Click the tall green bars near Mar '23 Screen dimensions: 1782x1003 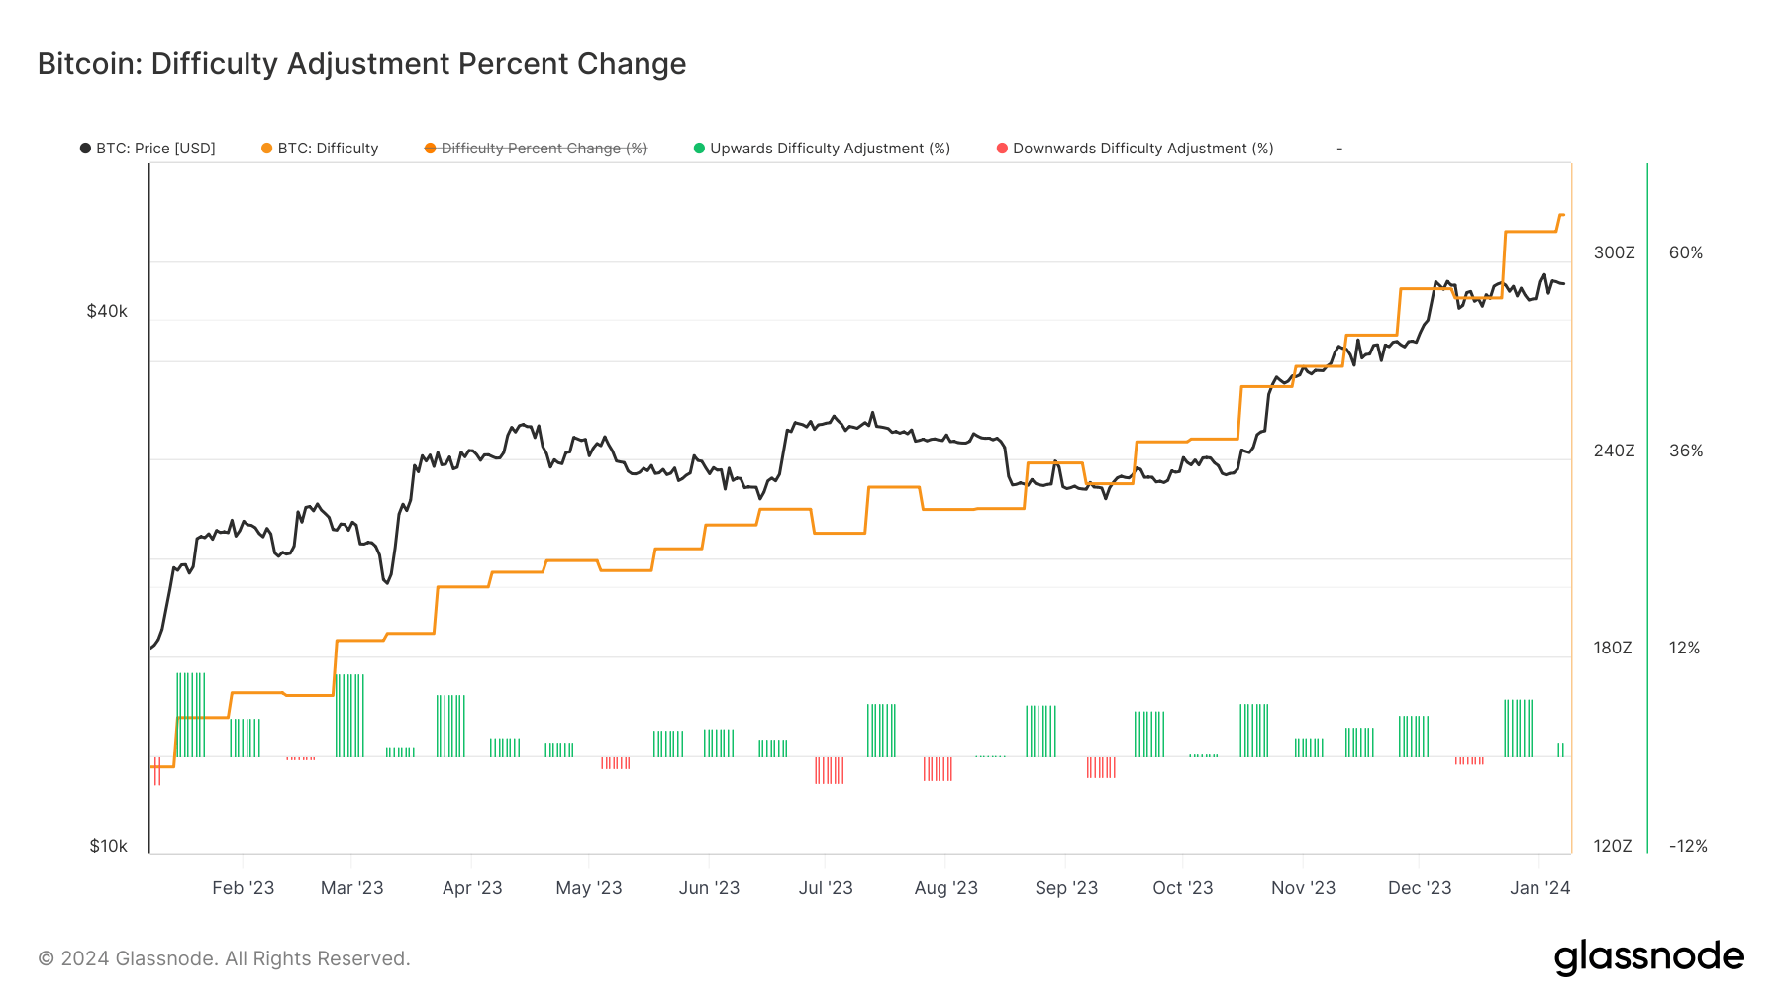pos(349,716)
